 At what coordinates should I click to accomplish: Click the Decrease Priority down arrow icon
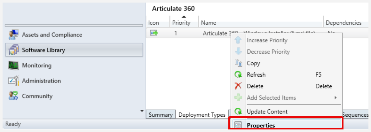click(238, 51)
